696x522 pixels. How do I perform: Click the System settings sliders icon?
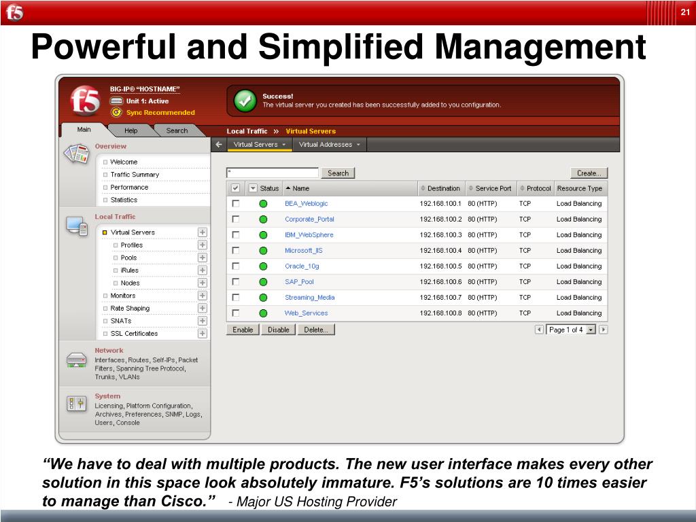pos(76,404)
